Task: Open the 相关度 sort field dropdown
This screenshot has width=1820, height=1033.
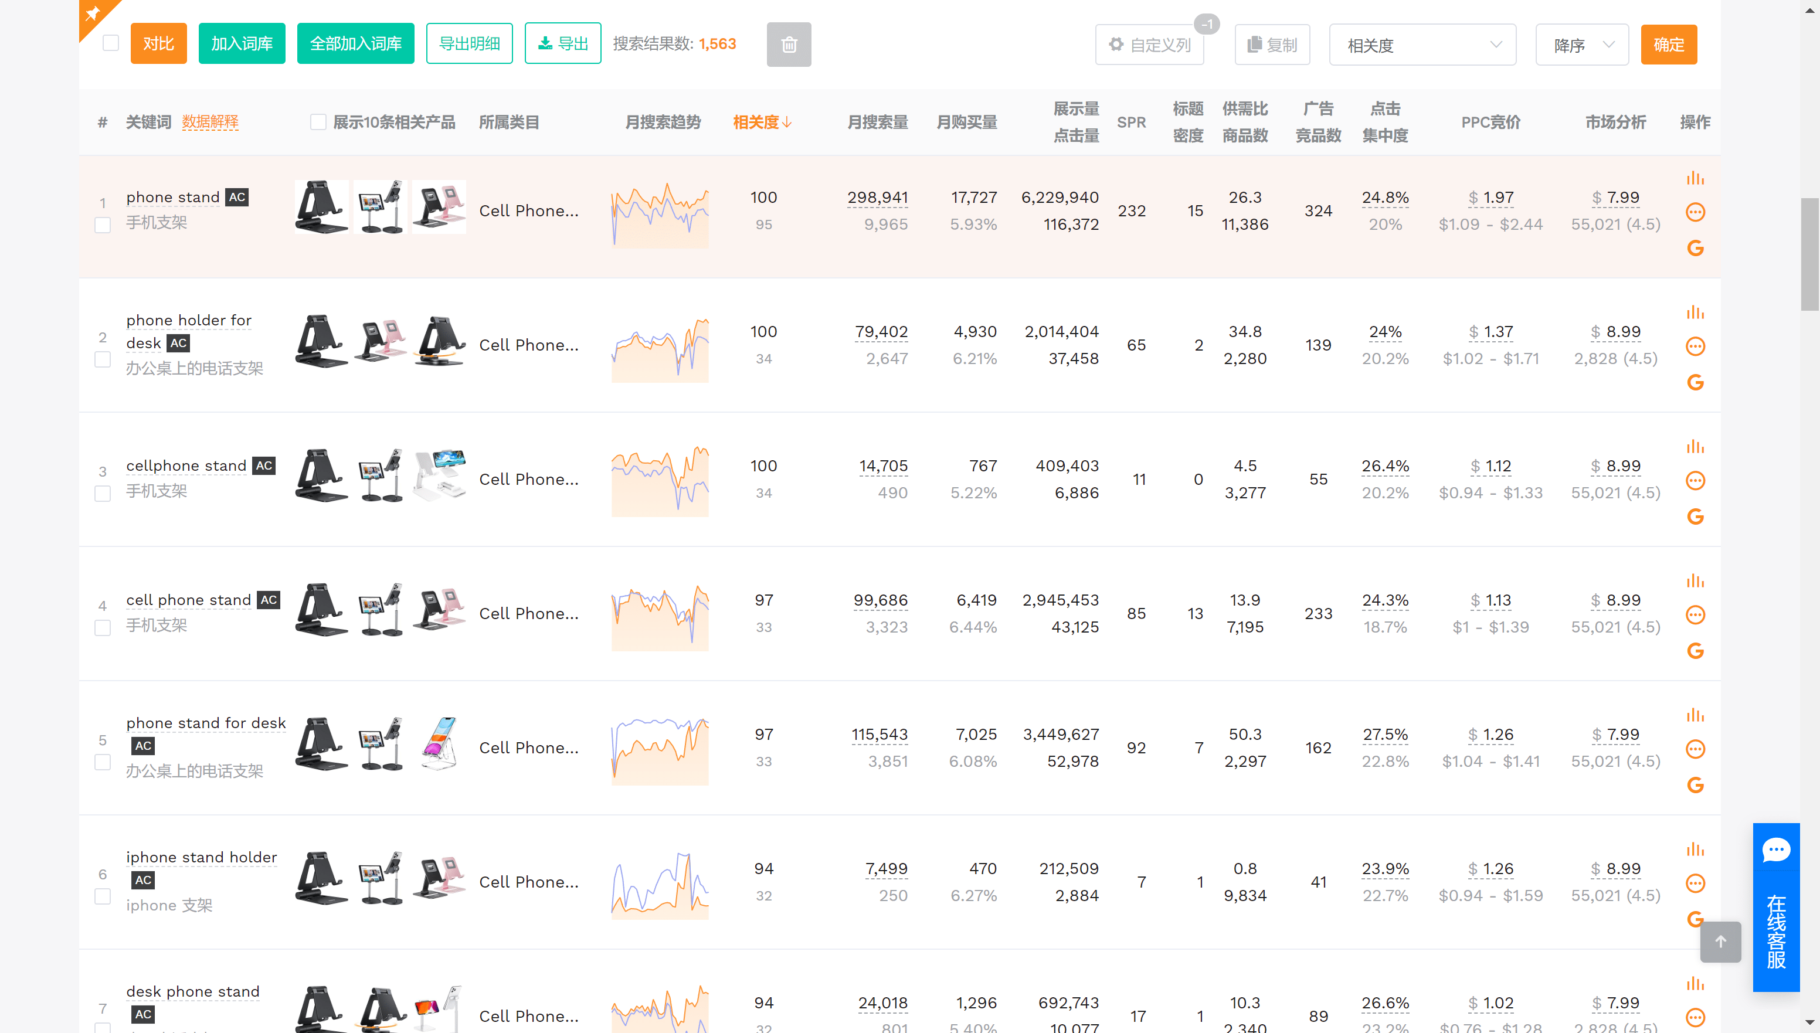Action: click(x=1422, y=45)
